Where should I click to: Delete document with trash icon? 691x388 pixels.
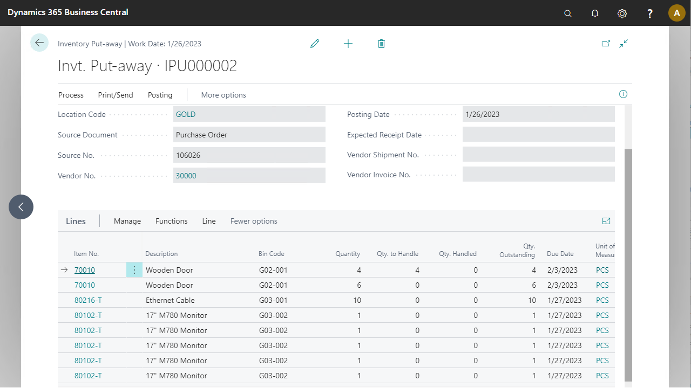click(x=381, y=44)
